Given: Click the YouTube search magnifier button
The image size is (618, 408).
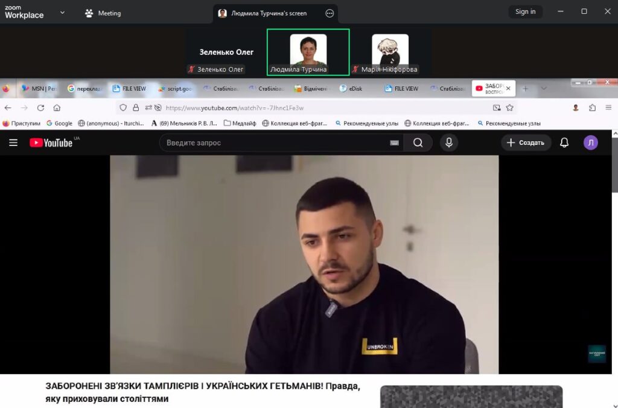Looking at the screenshot, I should (418, 143).
